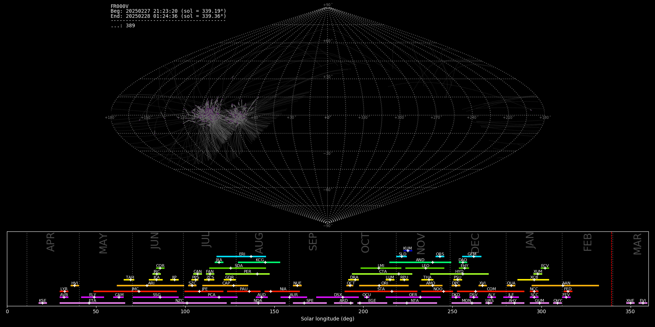The height and width of the screenshot is (327, 655).
Task: Click the '...: 389' count text
Action: (x=123, y=26)
